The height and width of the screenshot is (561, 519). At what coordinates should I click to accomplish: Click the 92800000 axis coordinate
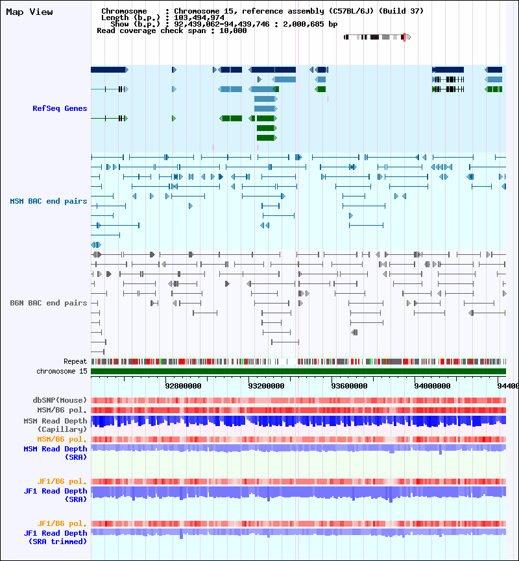click(x=183, y=386)
